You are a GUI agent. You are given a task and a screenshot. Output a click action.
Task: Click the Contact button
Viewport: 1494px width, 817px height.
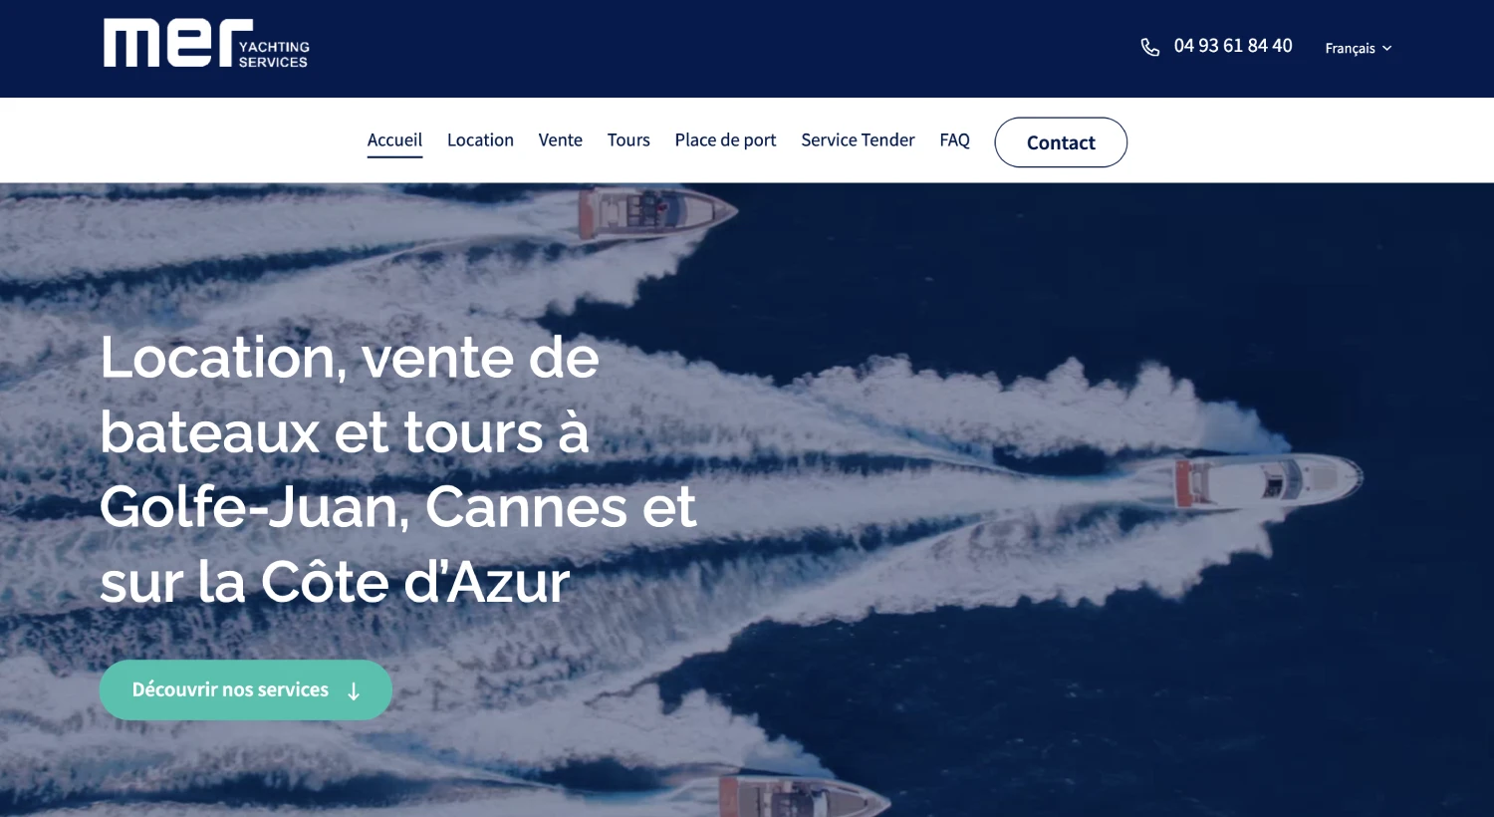pyautogui.click(x=1061, y=142)
